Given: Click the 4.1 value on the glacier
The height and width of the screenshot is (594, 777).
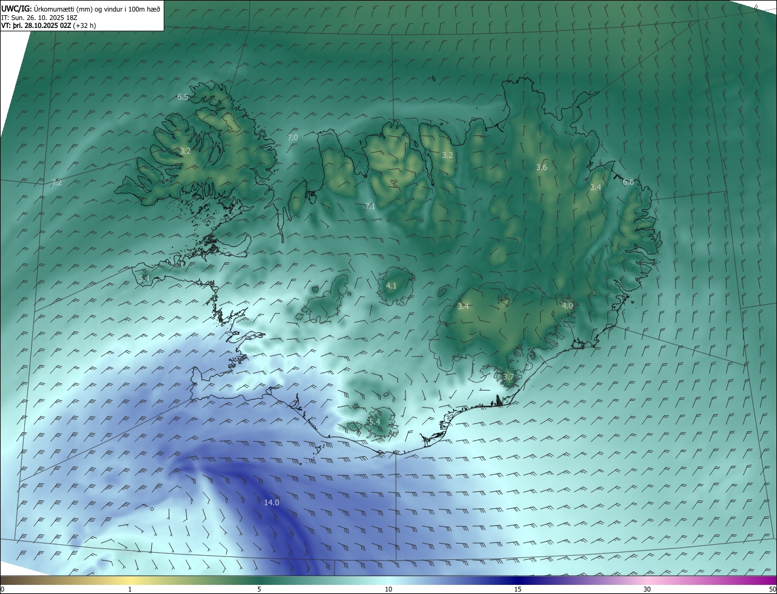Looking at the screenshot, I should 392,285.
